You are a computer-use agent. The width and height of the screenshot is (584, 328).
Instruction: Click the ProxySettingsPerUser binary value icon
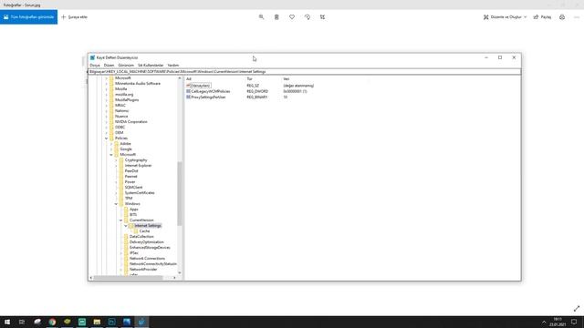pos(189,97)
